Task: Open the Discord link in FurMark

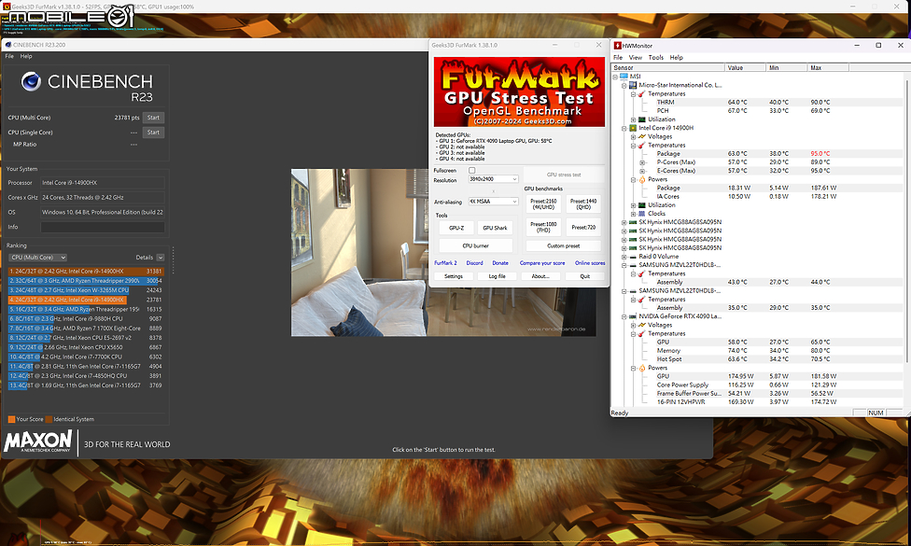Action: (x=475, y=263)
